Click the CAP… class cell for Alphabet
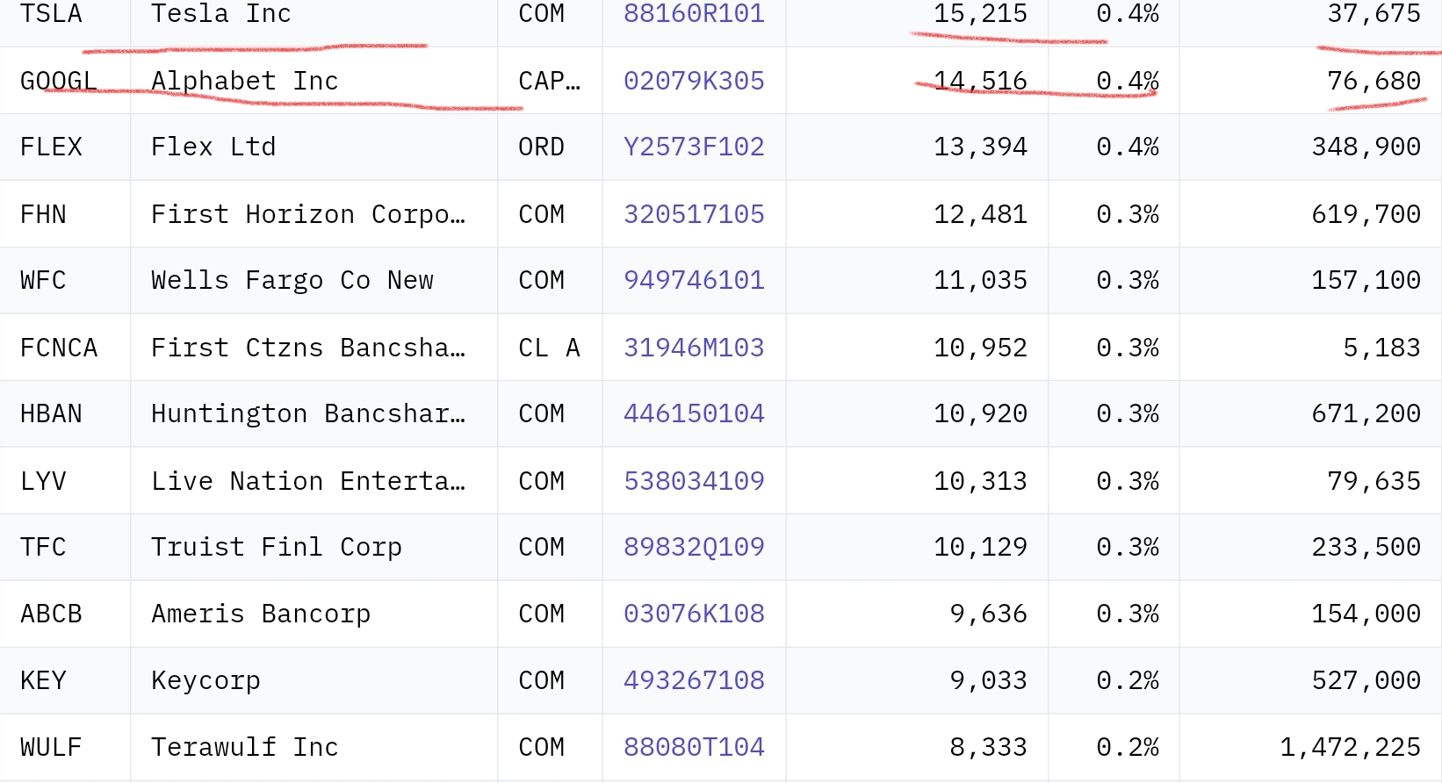The height and width of the screenshot is (783, 1442). click(x=550, y=81)
